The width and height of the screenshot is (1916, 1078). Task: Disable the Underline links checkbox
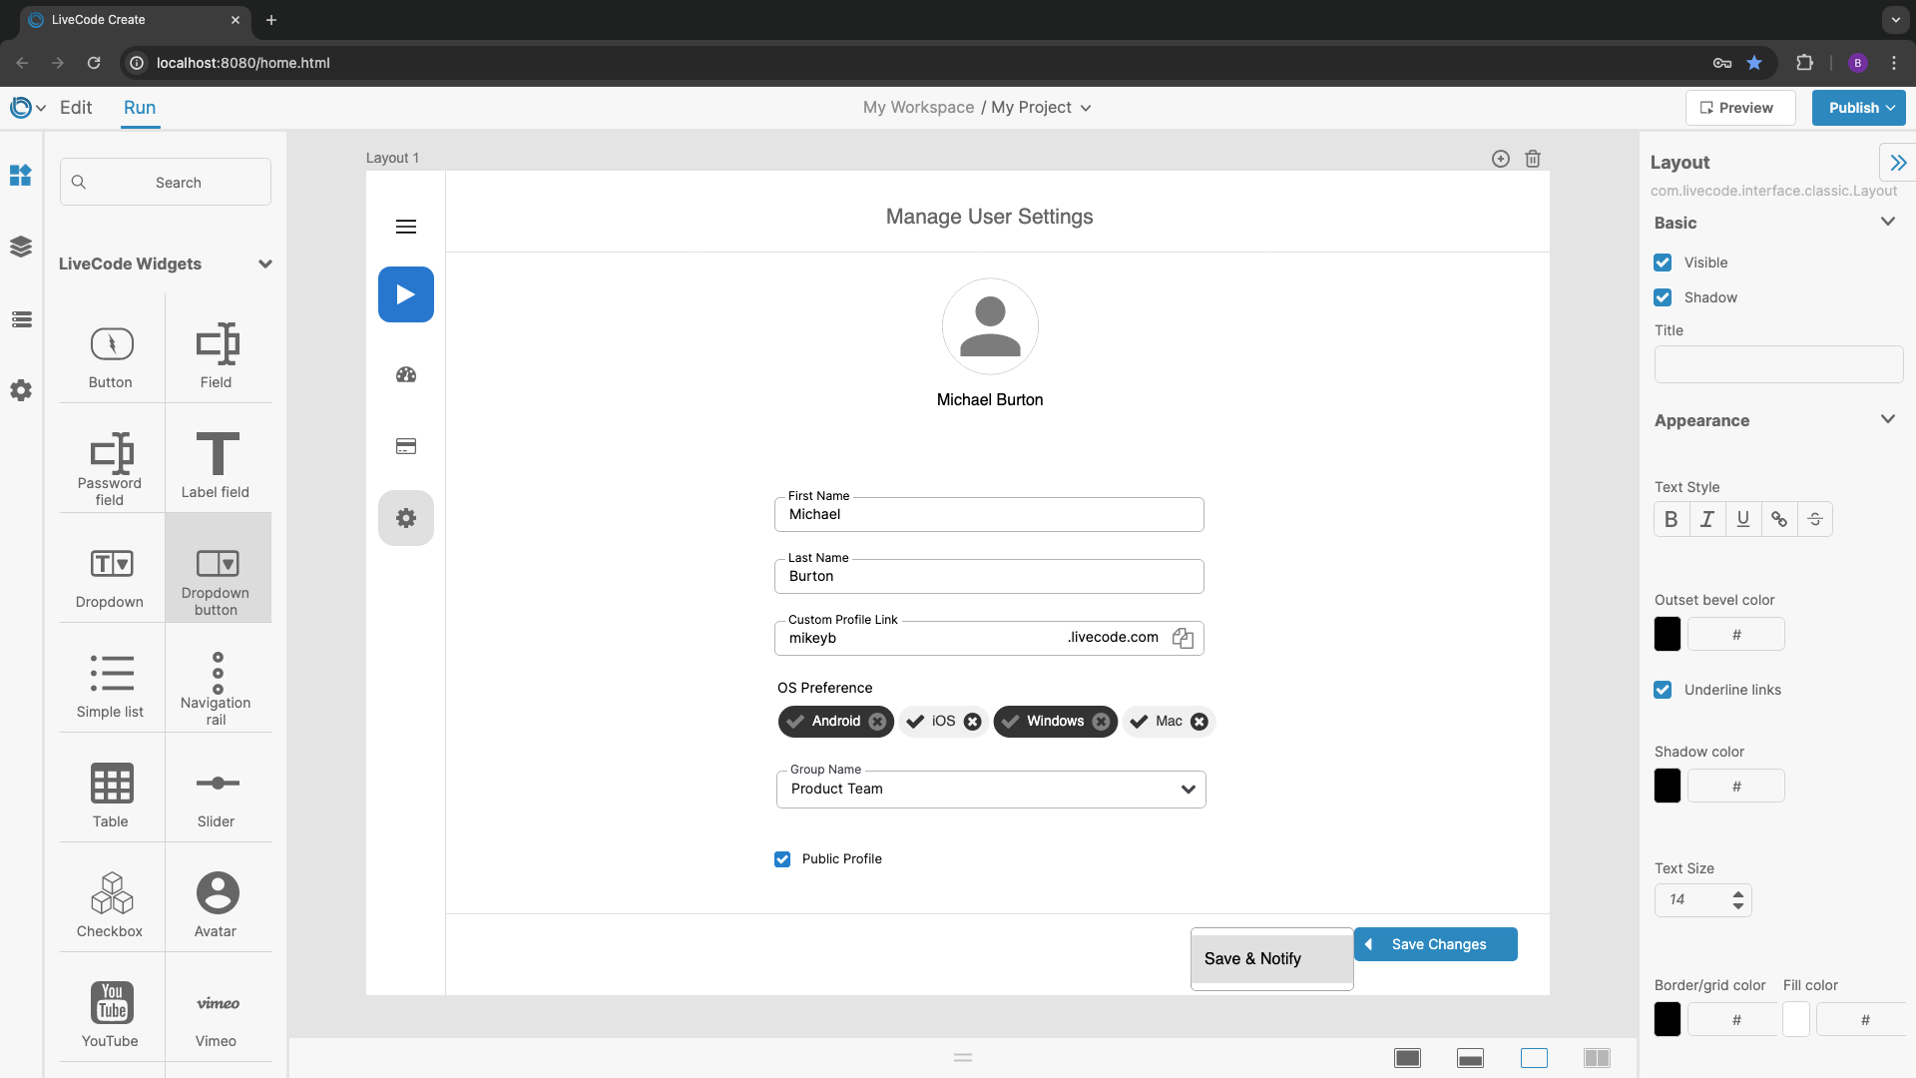point(1663,690)
